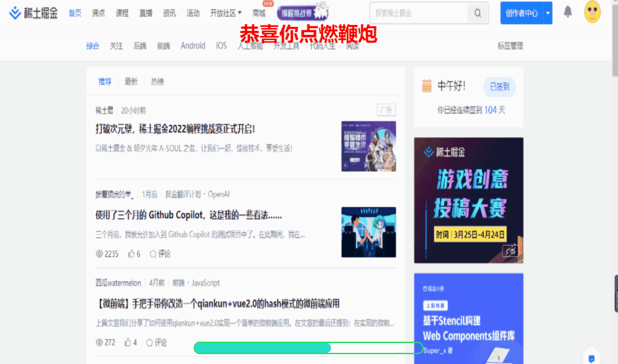This screenshot has width=618, height=364.
Task: Click the 创作者中心 button
Action: pyautogui.click(x=521, y=13)
